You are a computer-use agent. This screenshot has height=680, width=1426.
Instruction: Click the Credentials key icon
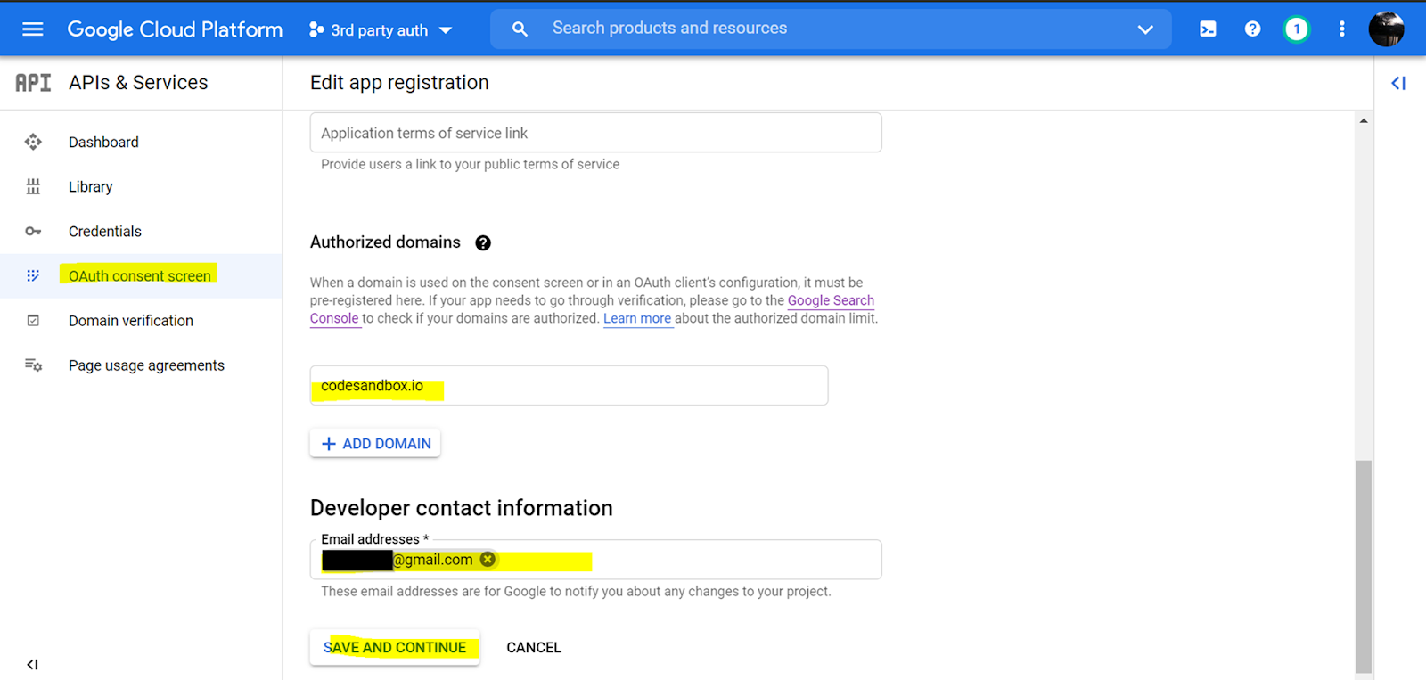pyautogui.click(x=33, y=231)
